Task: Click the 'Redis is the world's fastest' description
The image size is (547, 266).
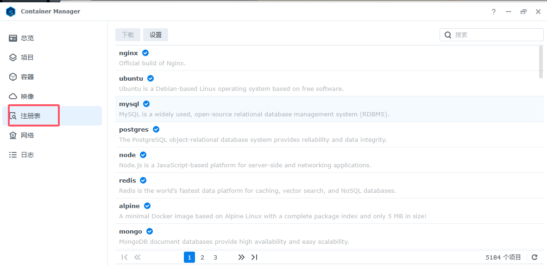Action: pyautogui.click(x=258, y=190)
